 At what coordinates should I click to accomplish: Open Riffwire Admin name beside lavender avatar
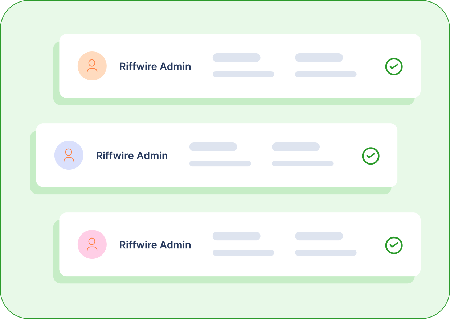[132, 156]
